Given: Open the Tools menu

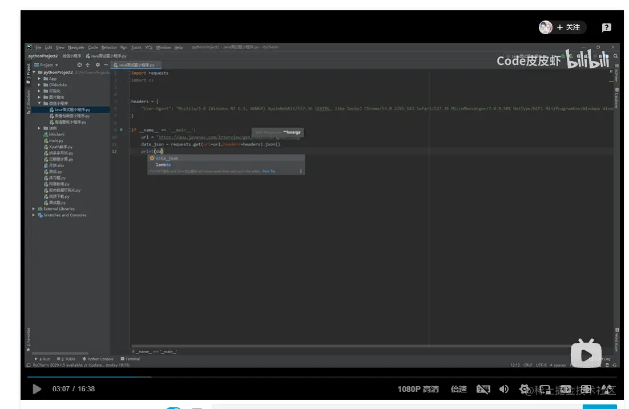Looking at the screenshot, I should pos(136,47).
